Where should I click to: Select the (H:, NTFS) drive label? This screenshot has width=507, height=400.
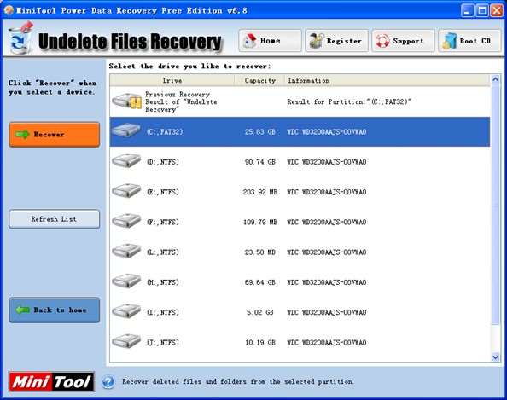(163, 282)
